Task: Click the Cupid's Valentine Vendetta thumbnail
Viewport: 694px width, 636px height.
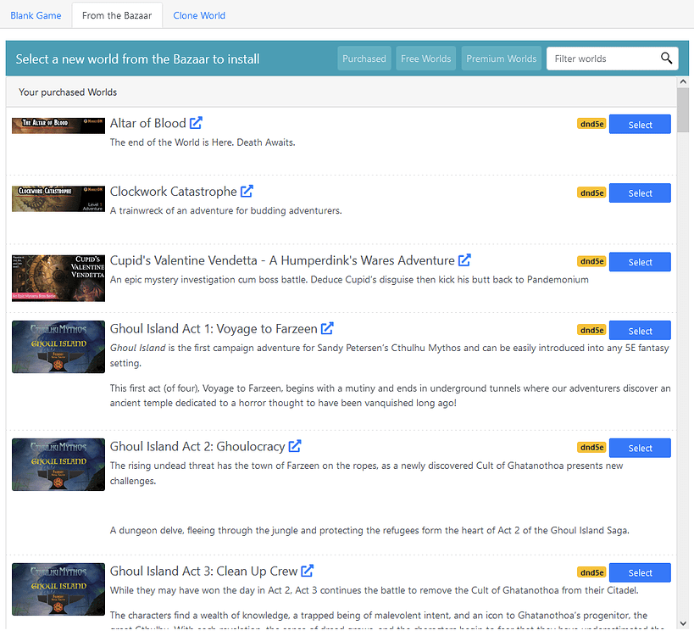Action: coord(58,278)
